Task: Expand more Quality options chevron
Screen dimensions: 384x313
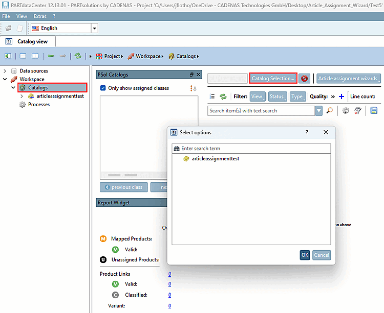Action: (333, 97)
